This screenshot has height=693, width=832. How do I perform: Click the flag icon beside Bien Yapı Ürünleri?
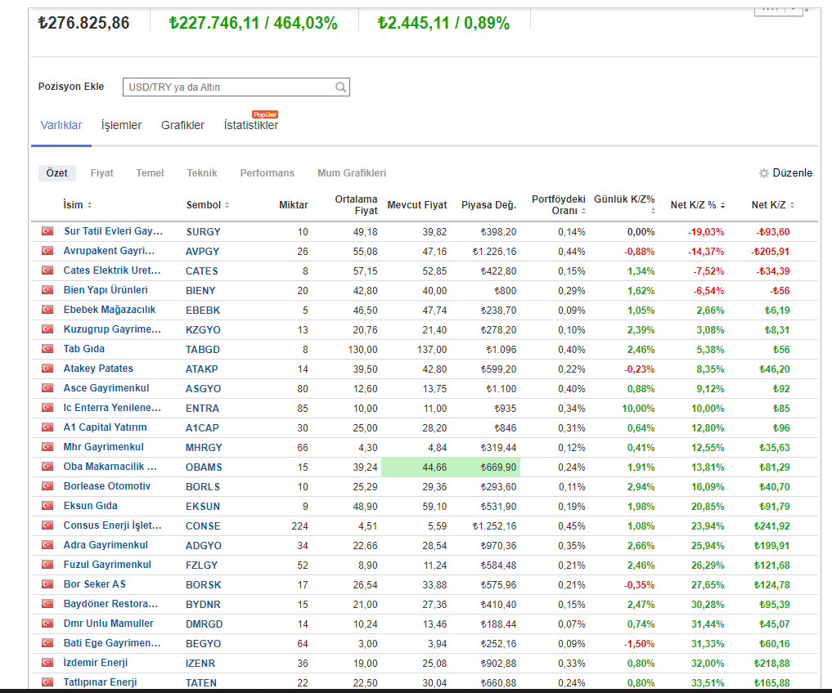coord(47,290)
